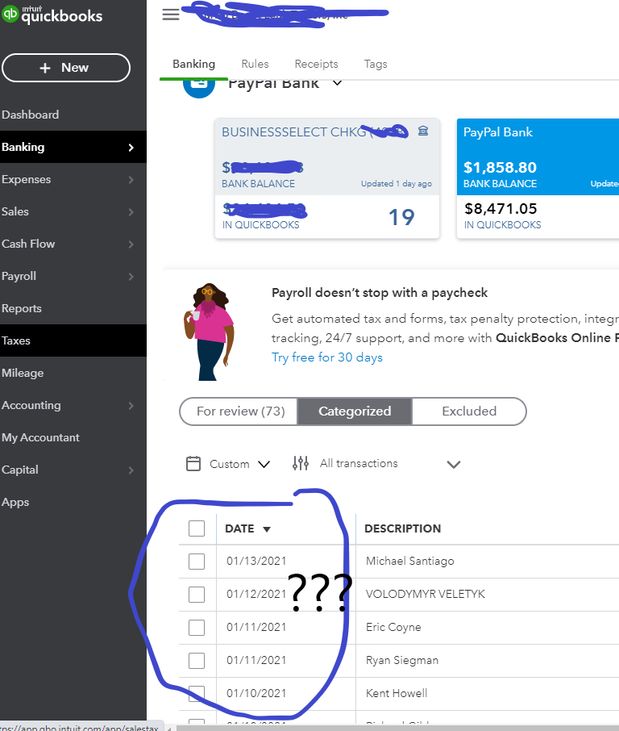Screen dimensions: 619x731
Task: Select the For review (73) tab
Action: [x=240, y=411]
